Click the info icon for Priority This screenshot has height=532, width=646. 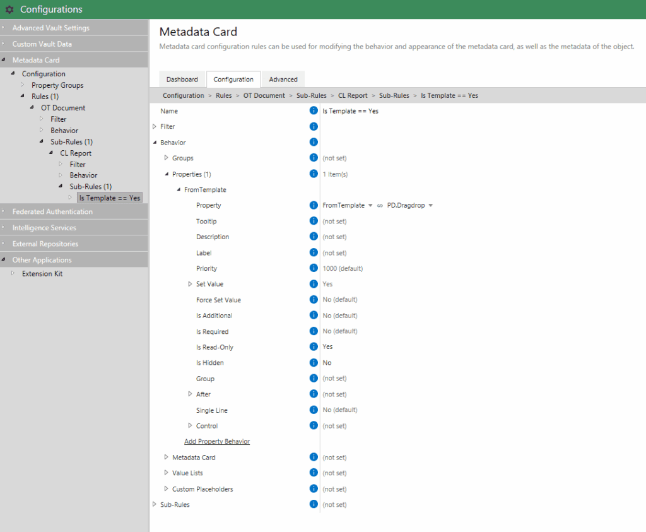pyautogui.click(x=314, y=268)
